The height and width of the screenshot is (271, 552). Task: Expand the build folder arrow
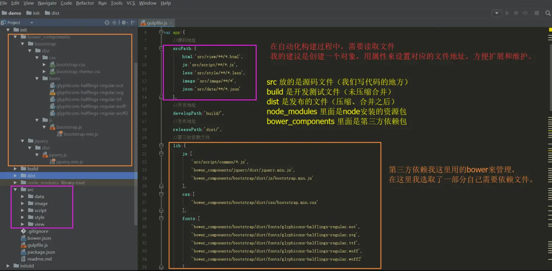pyautogui.click(x=15, y=169)
